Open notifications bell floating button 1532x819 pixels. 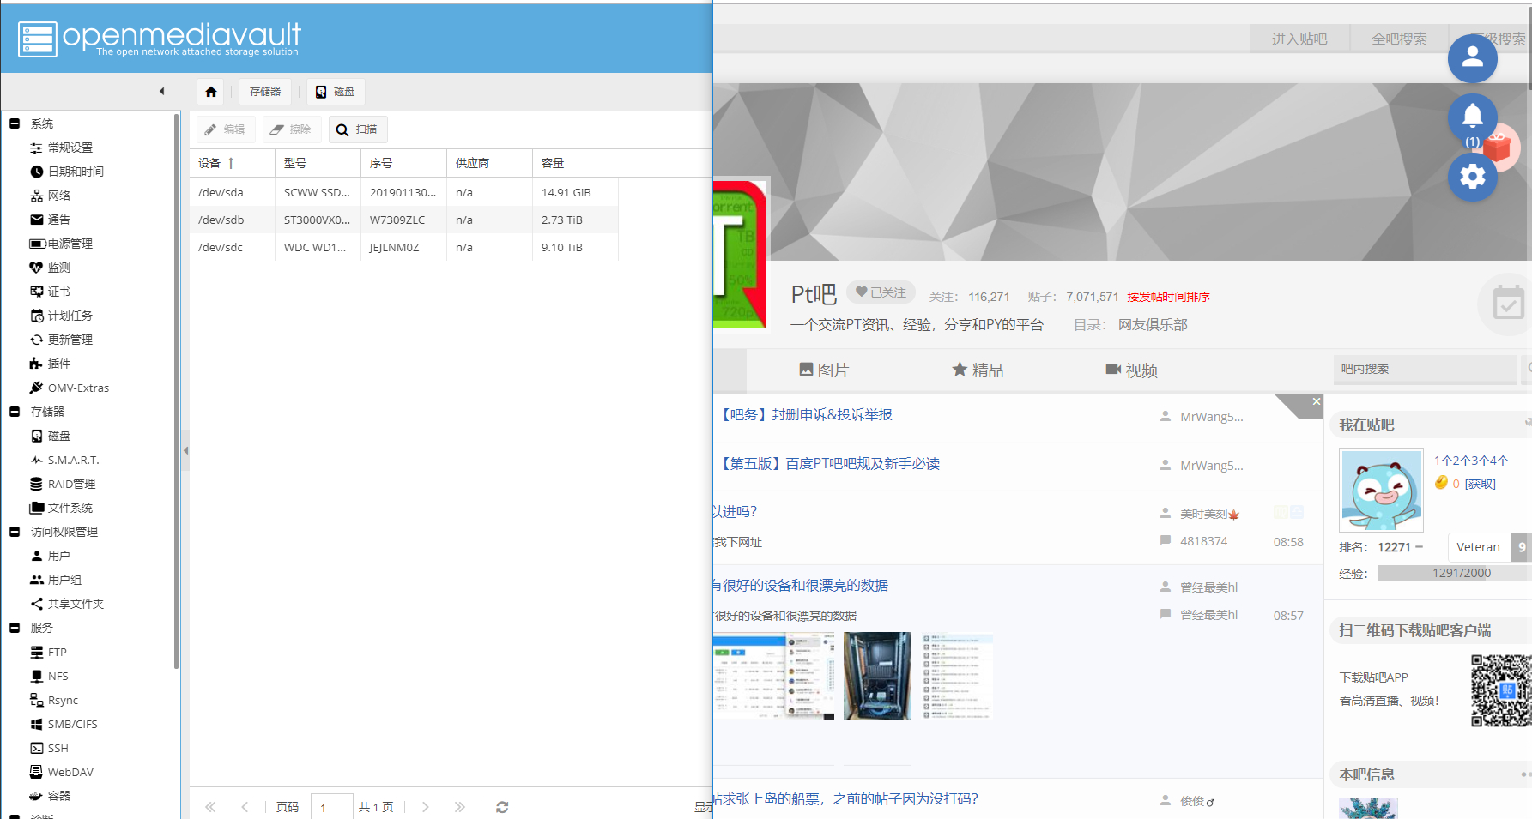[x=1473, y=117]
